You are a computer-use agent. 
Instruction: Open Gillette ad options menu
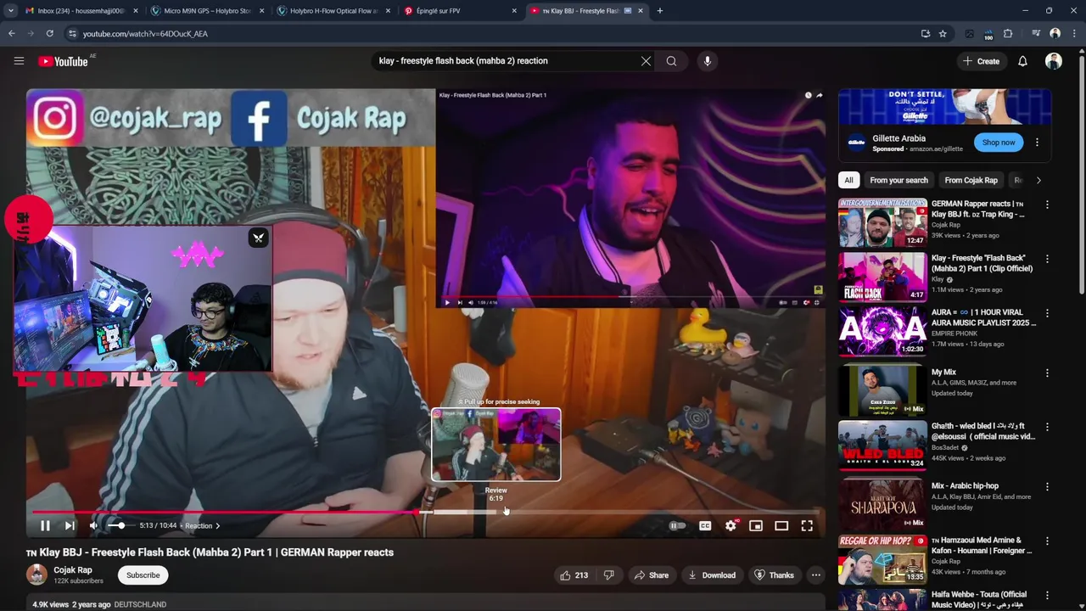click(x=1037, y=142)
